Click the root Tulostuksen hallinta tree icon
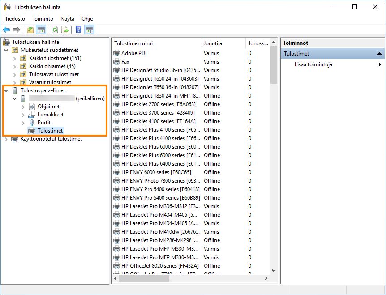Screen dimensions: 386x295 coord(6,42)
